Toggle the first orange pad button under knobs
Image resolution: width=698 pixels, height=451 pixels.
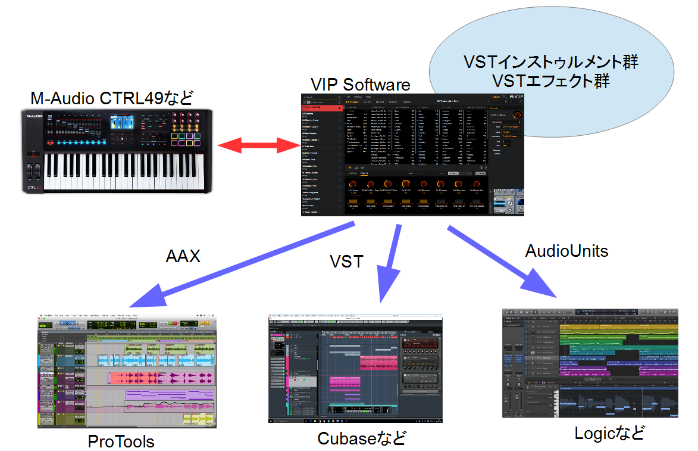click(353, 201)
